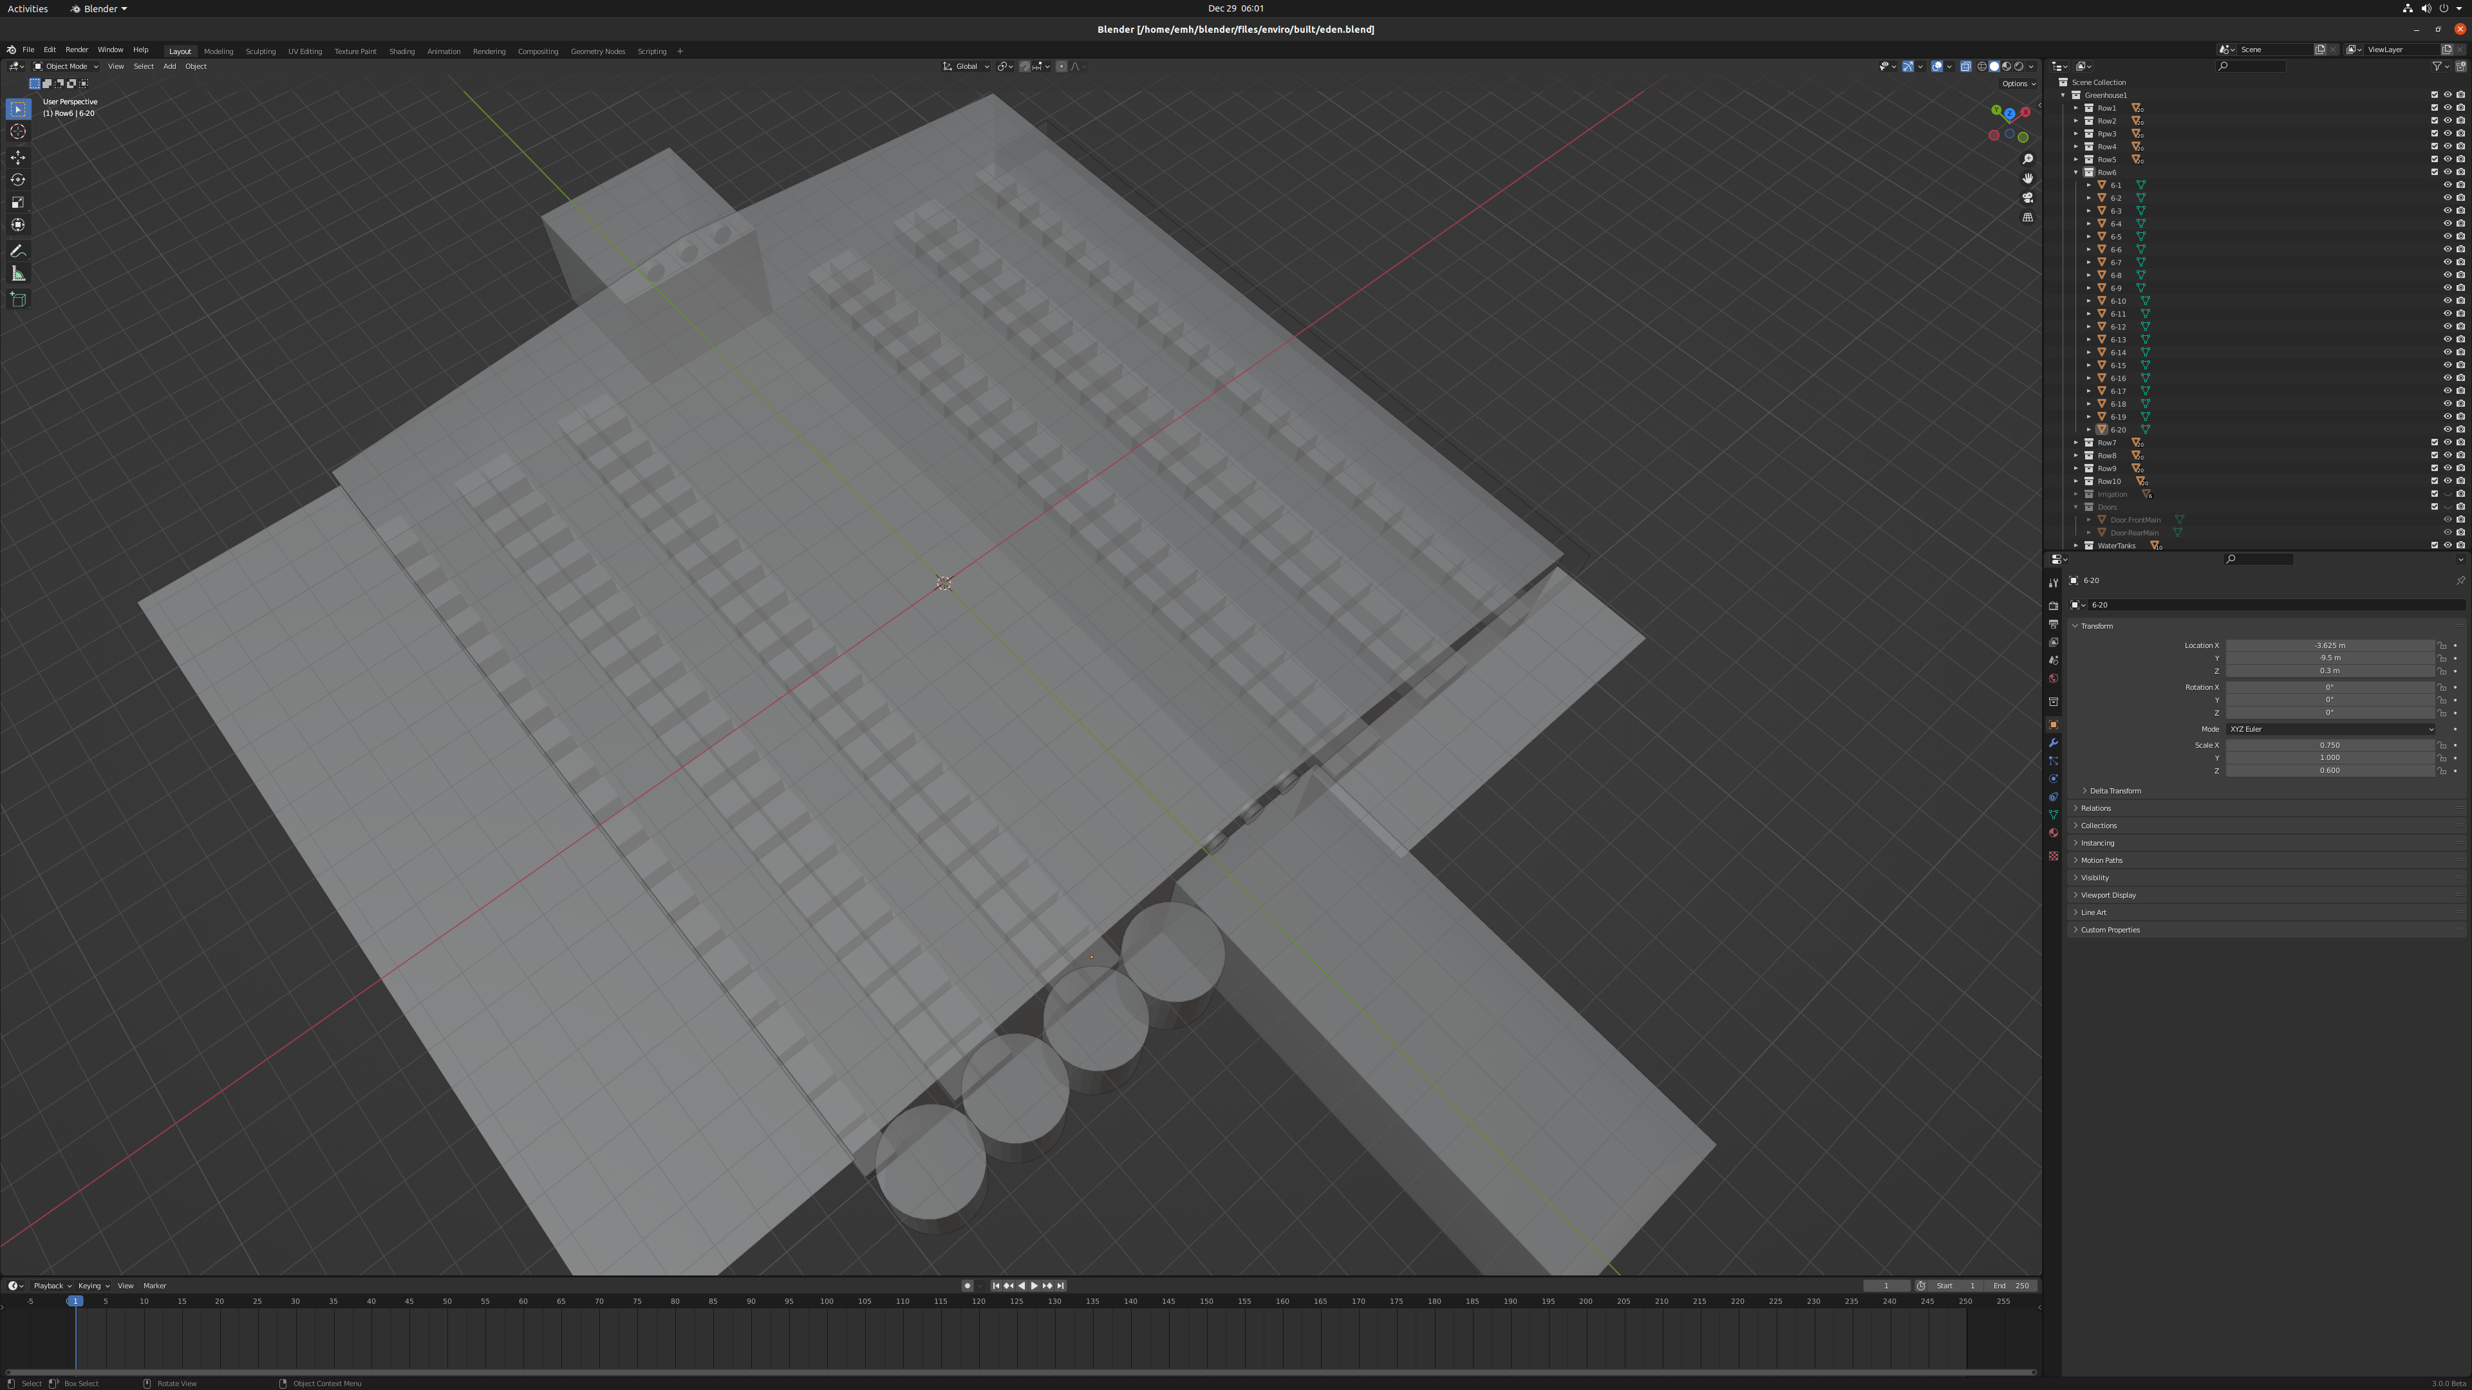Click the timeline Marker menu
Viewport: 2472px width, 1390px height.
click(x=154, y=1286)
